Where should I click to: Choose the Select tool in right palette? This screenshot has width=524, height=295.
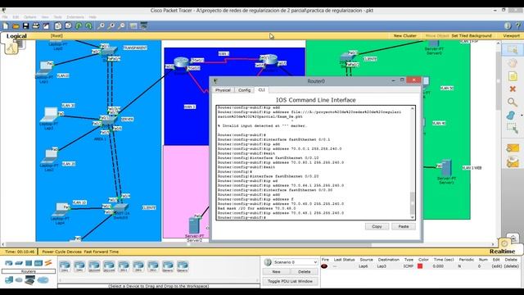pos(513,50)
